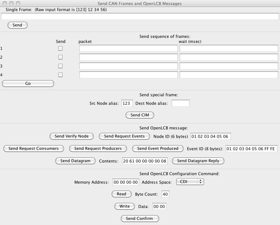Open the Address Space CDI dropdown
The image size is (280, 225).
coord(190,182)
